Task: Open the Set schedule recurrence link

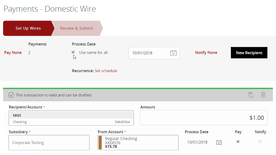Action: click(106, 71)
